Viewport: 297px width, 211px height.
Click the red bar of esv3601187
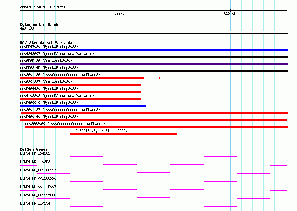click(x=155, y=113)
